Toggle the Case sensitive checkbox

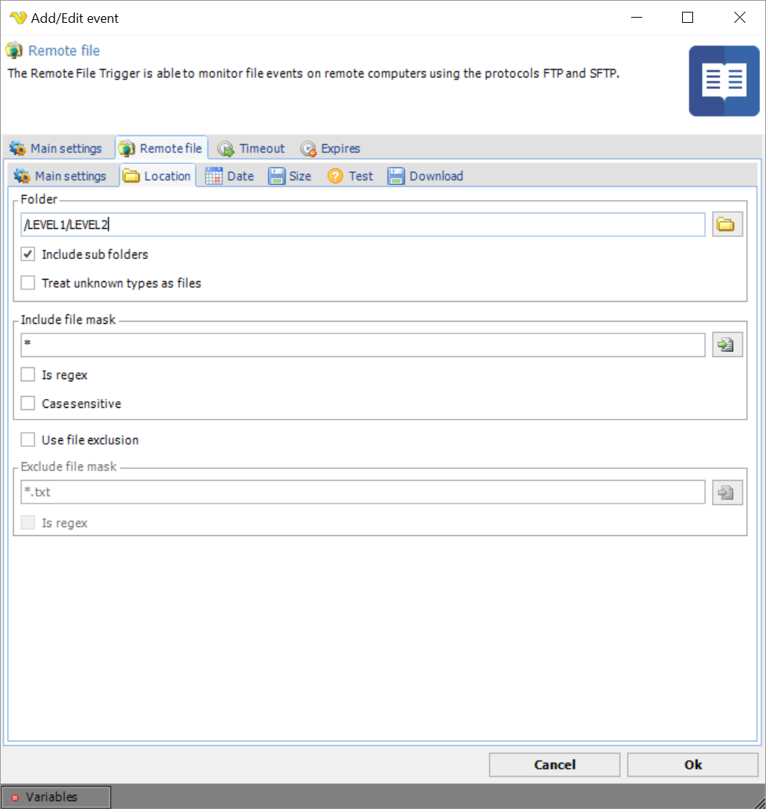[x=28, y=404]
